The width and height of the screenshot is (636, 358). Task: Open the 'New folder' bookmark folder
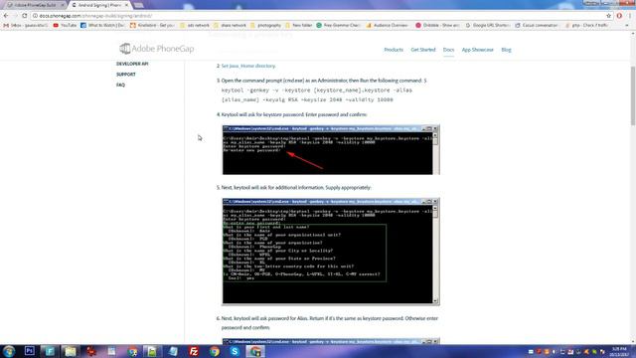click(x=298, y=25)
